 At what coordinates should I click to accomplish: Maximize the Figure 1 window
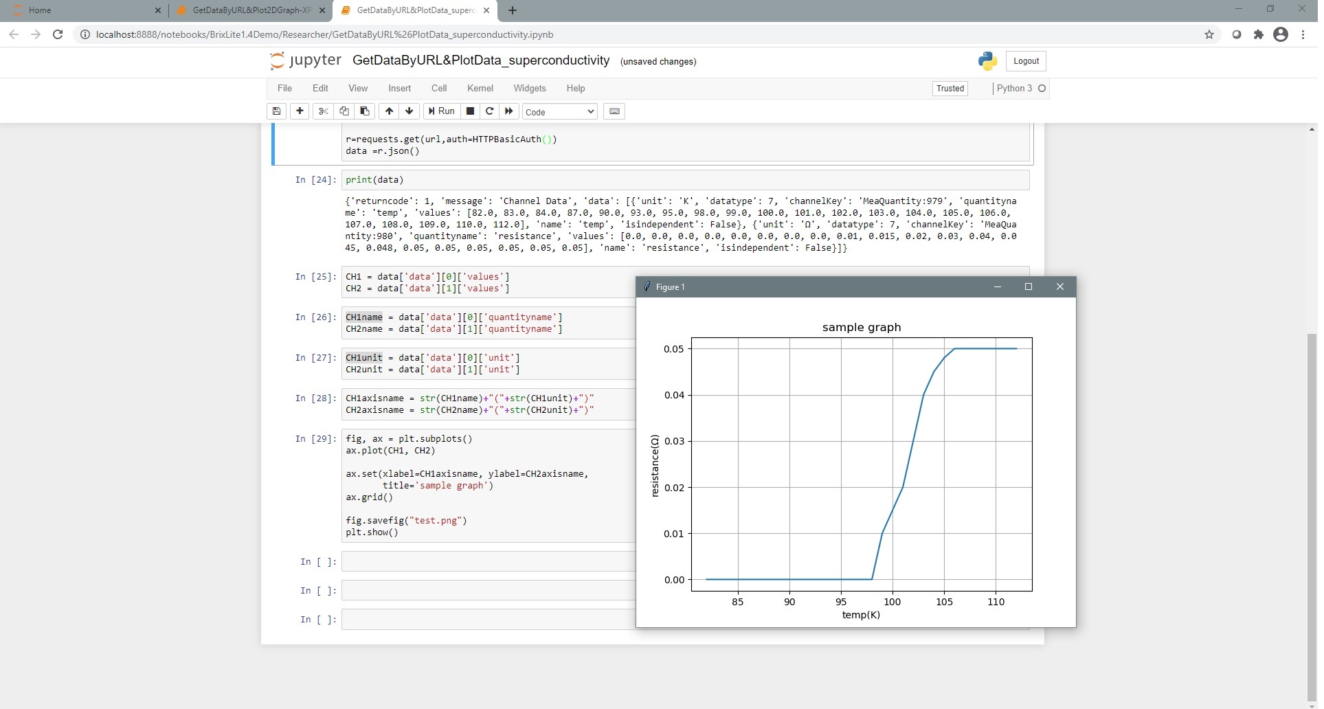click(1029, 287)
